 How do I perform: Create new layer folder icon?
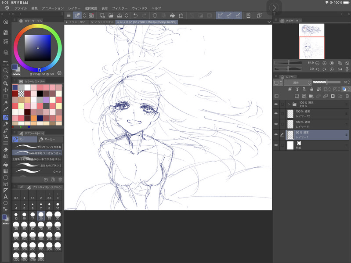coord(311,96)
